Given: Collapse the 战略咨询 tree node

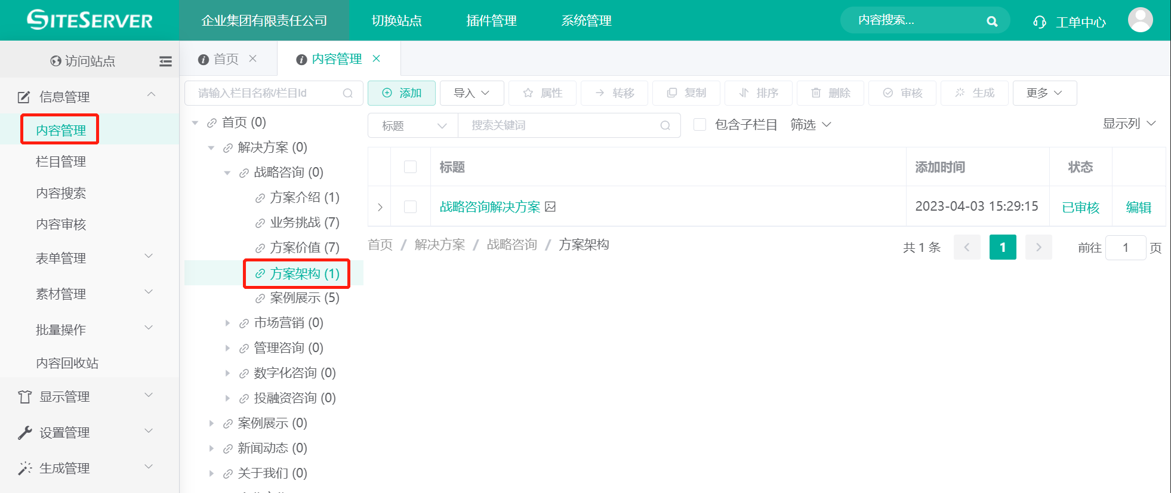Looking at the screenshot, I should [227, 173].
